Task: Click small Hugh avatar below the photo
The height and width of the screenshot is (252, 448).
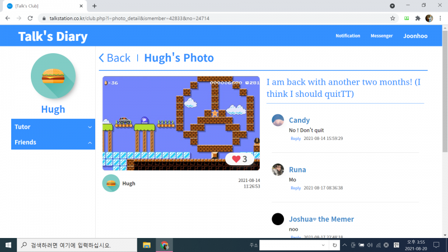Action: pyautogui.click(x=111, y=183)
